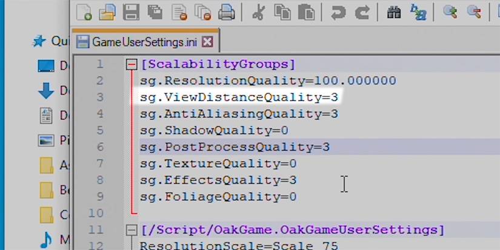The height and width of the screenshot is (250, 500).
Task: Save the file using the floppy disk icon
Action: tap(131, 12)
